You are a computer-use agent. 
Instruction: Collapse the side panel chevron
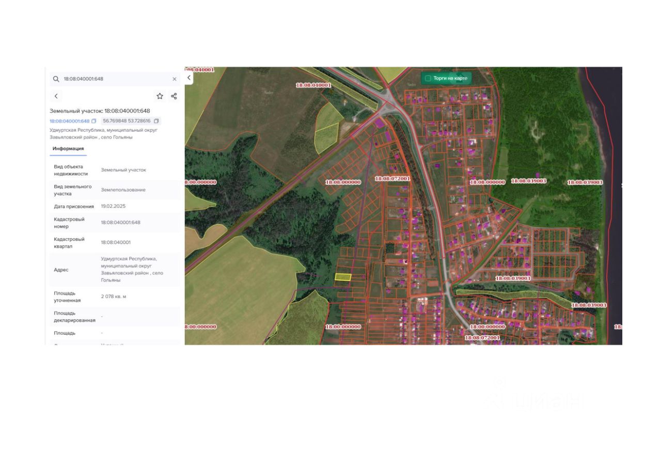tap(189, 77)
